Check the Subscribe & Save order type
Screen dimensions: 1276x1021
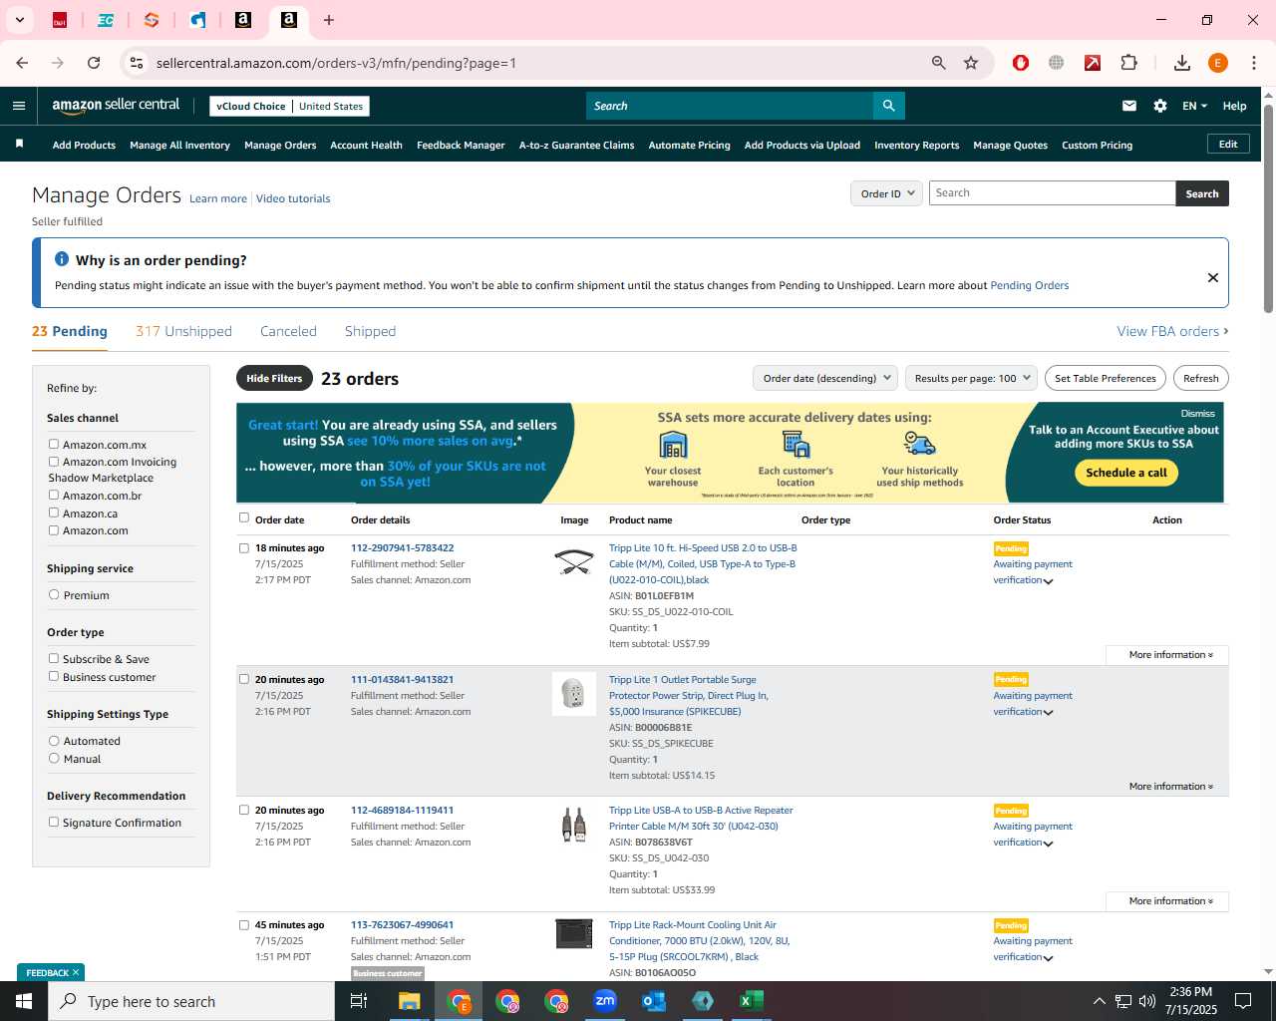[x=54, y=658]
